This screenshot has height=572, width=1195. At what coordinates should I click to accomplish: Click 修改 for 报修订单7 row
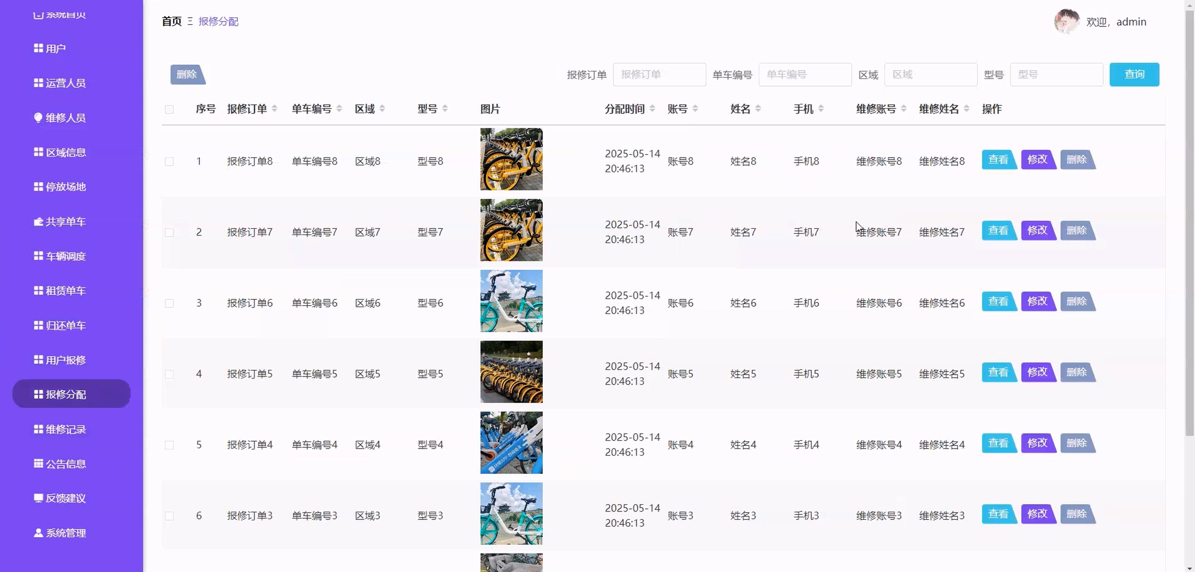tap(1038, 230)
